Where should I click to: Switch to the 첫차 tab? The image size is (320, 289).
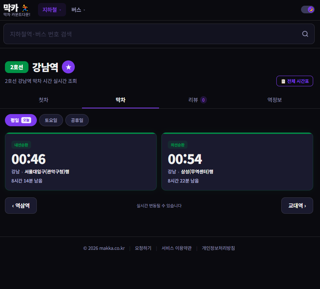tap(44, 100)
